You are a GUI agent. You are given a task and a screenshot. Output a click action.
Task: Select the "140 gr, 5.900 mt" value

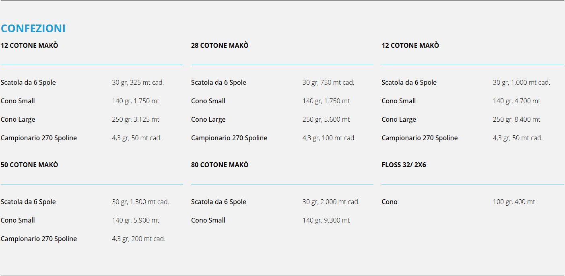[136, 220]
